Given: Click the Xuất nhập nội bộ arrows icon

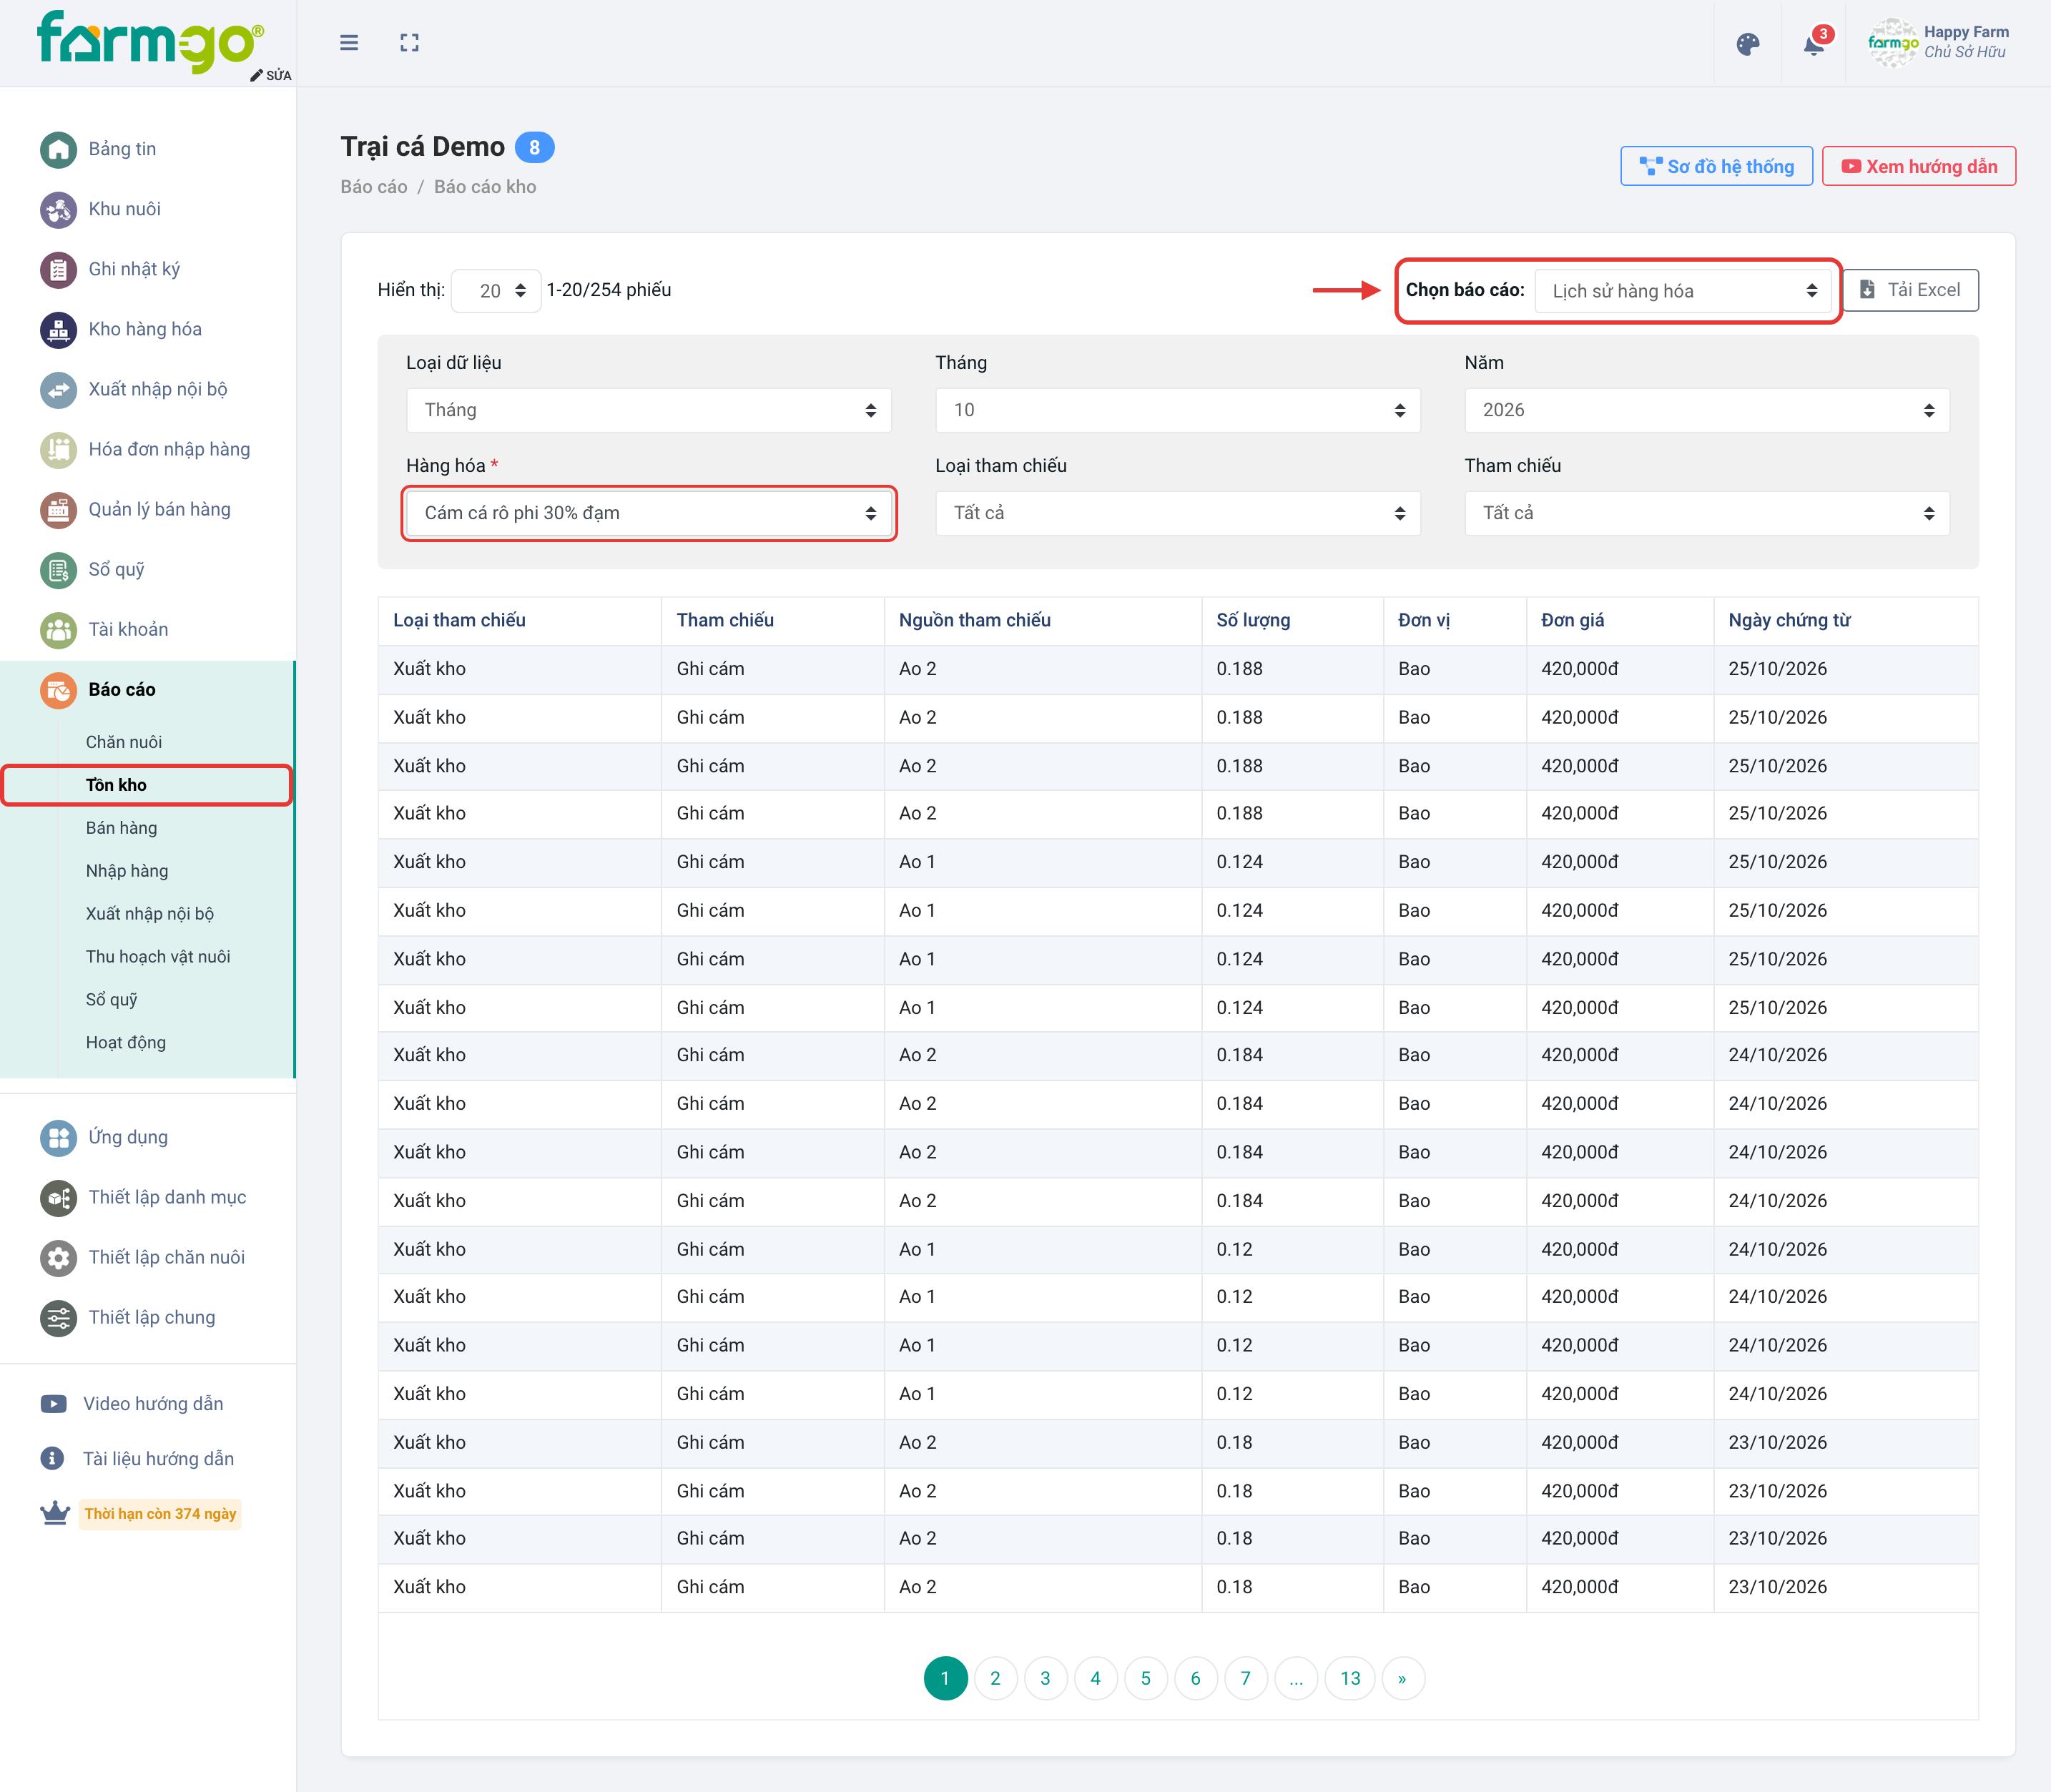Looking at the screenshot, I should pyautogui.click(x=58, y=389).
